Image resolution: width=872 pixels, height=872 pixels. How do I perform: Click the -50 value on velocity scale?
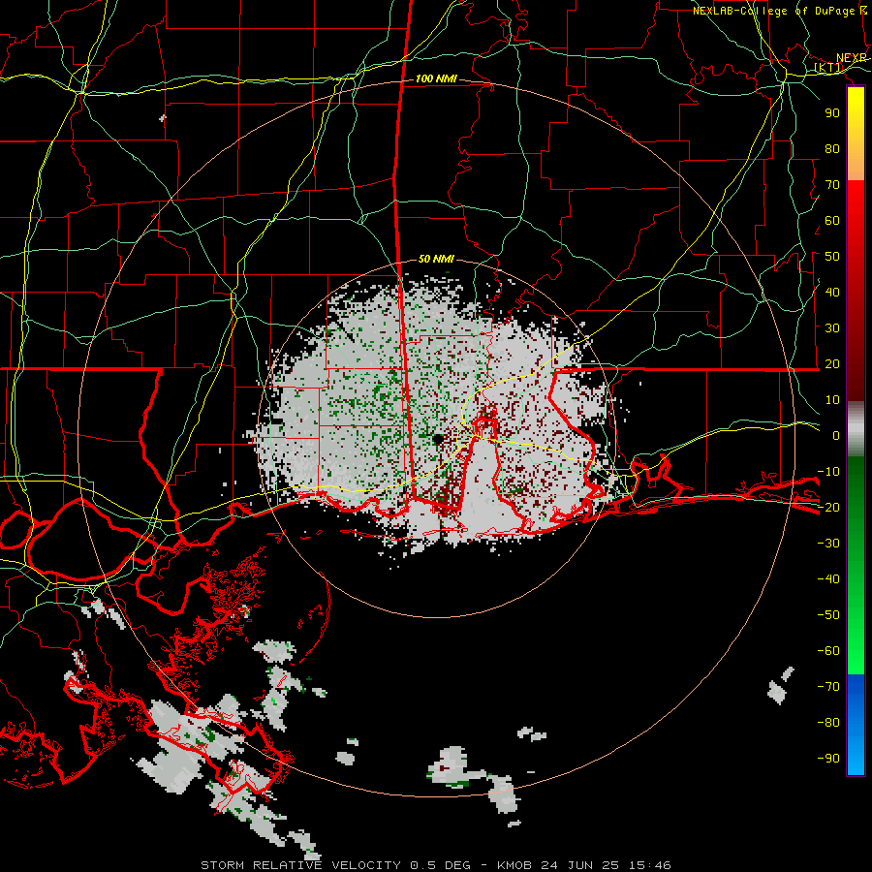[x=828, y=615]
